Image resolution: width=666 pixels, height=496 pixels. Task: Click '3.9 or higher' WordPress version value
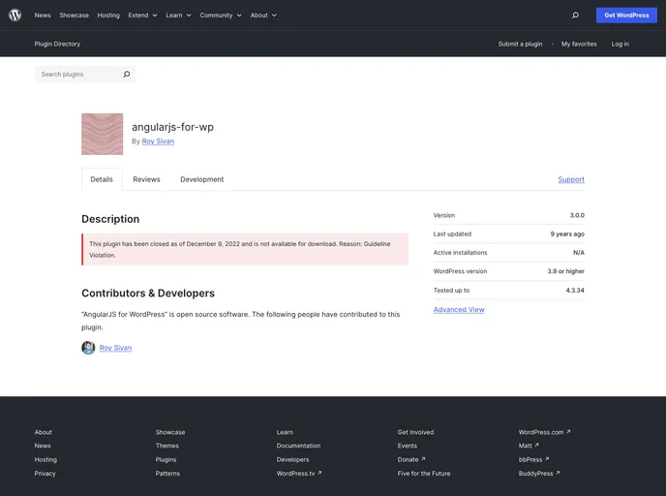(565, 271)
